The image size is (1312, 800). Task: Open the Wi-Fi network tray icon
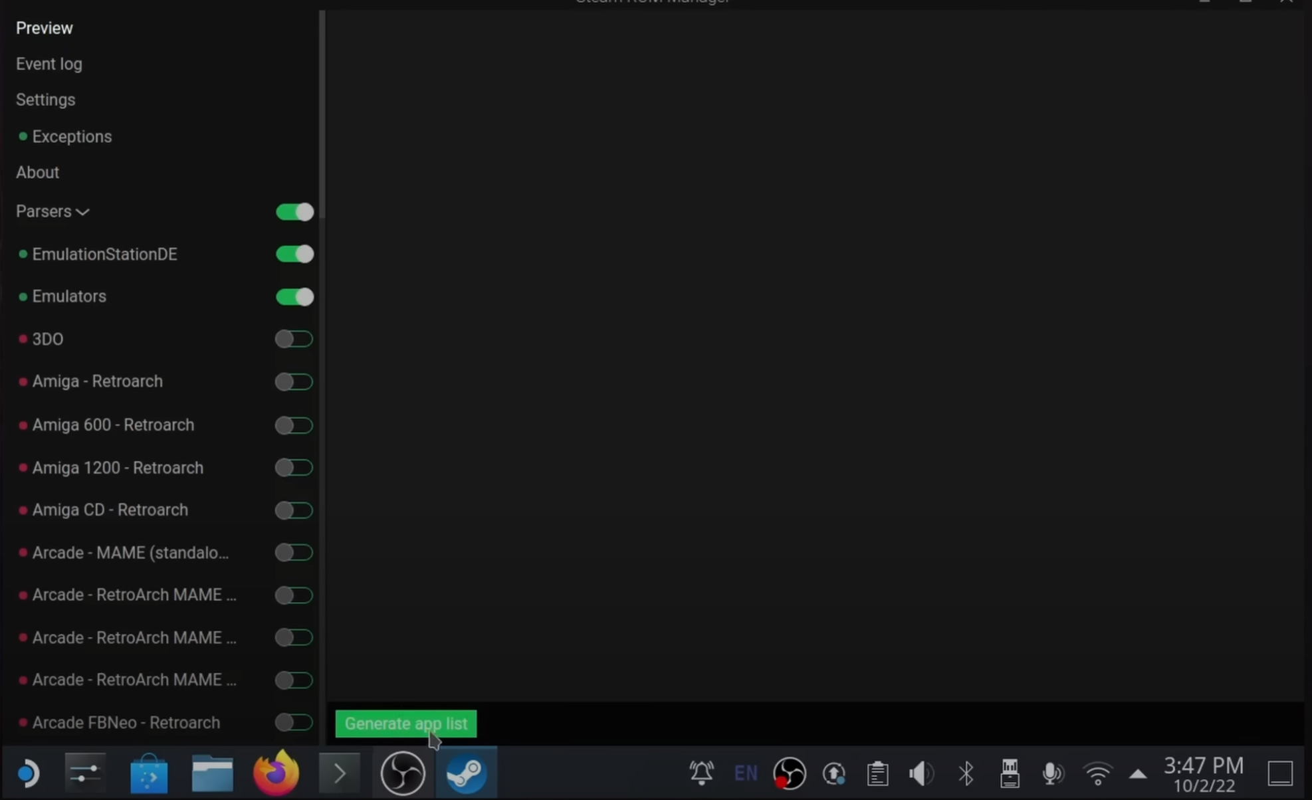(x=1097, y=773)
